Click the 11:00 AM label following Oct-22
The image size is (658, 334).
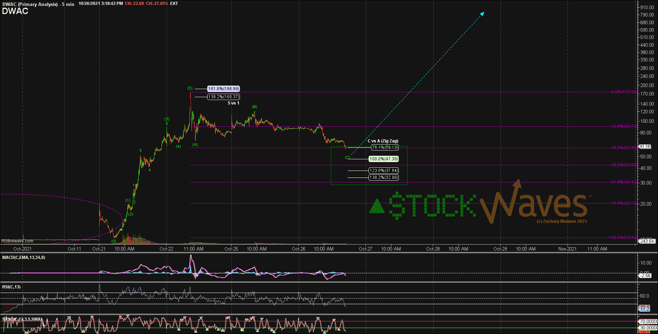(x=194, y=248)
